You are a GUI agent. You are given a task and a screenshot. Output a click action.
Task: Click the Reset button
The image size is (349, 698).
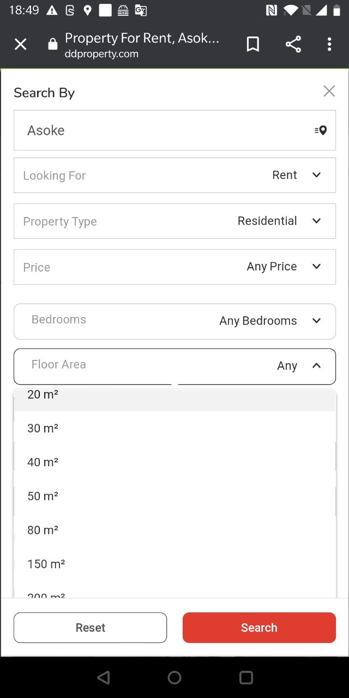point(91,628)
